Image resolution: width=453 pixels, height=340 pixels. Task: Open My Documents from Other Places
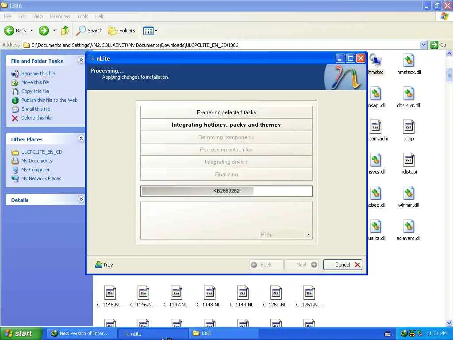coord(37,161)
